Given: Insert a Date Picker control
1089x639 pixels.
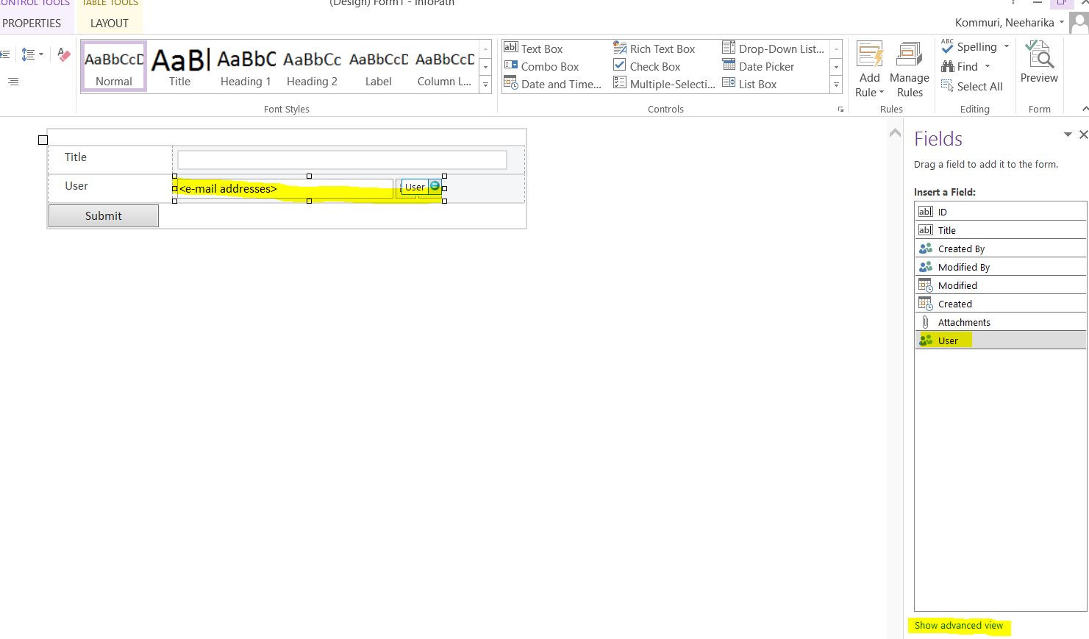Looking at the screenshot, I should tap(765, 67).
